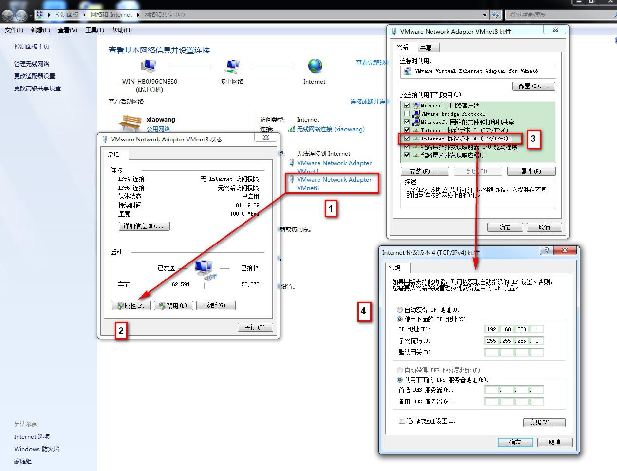
Task: Click the 多重网络 network icon
Action: (x=232, y=66)
